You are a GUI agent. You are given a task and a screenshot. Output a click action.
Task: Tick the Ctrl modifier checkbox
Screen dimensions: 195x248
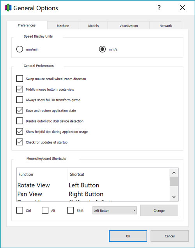[19, 210]
